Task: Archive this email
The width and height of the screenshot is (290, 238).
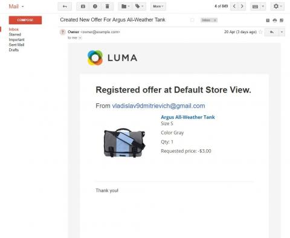Action: click(83, 7)
